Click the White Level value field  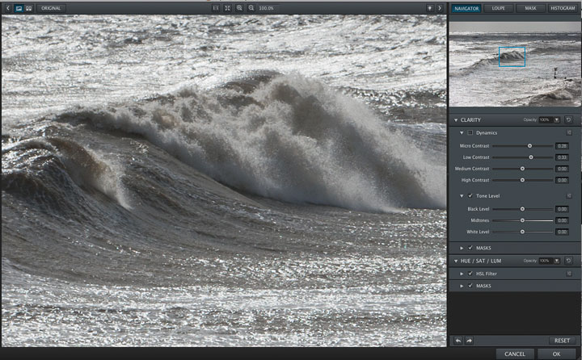coord(562,232)
